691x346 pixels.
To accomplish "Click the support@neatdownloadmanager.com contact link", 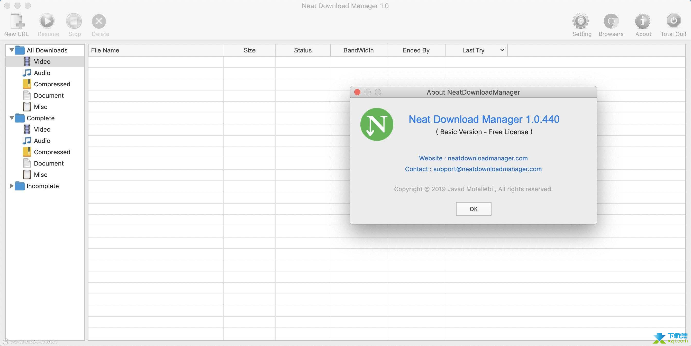I will tap(487, 169).
